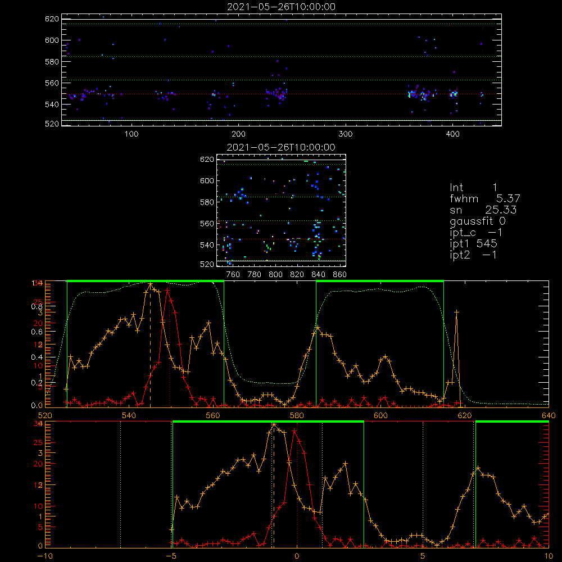
Task: Select the 'ipt2 -1' readout line
Action: pyautogui.click(x=473, y=255)
